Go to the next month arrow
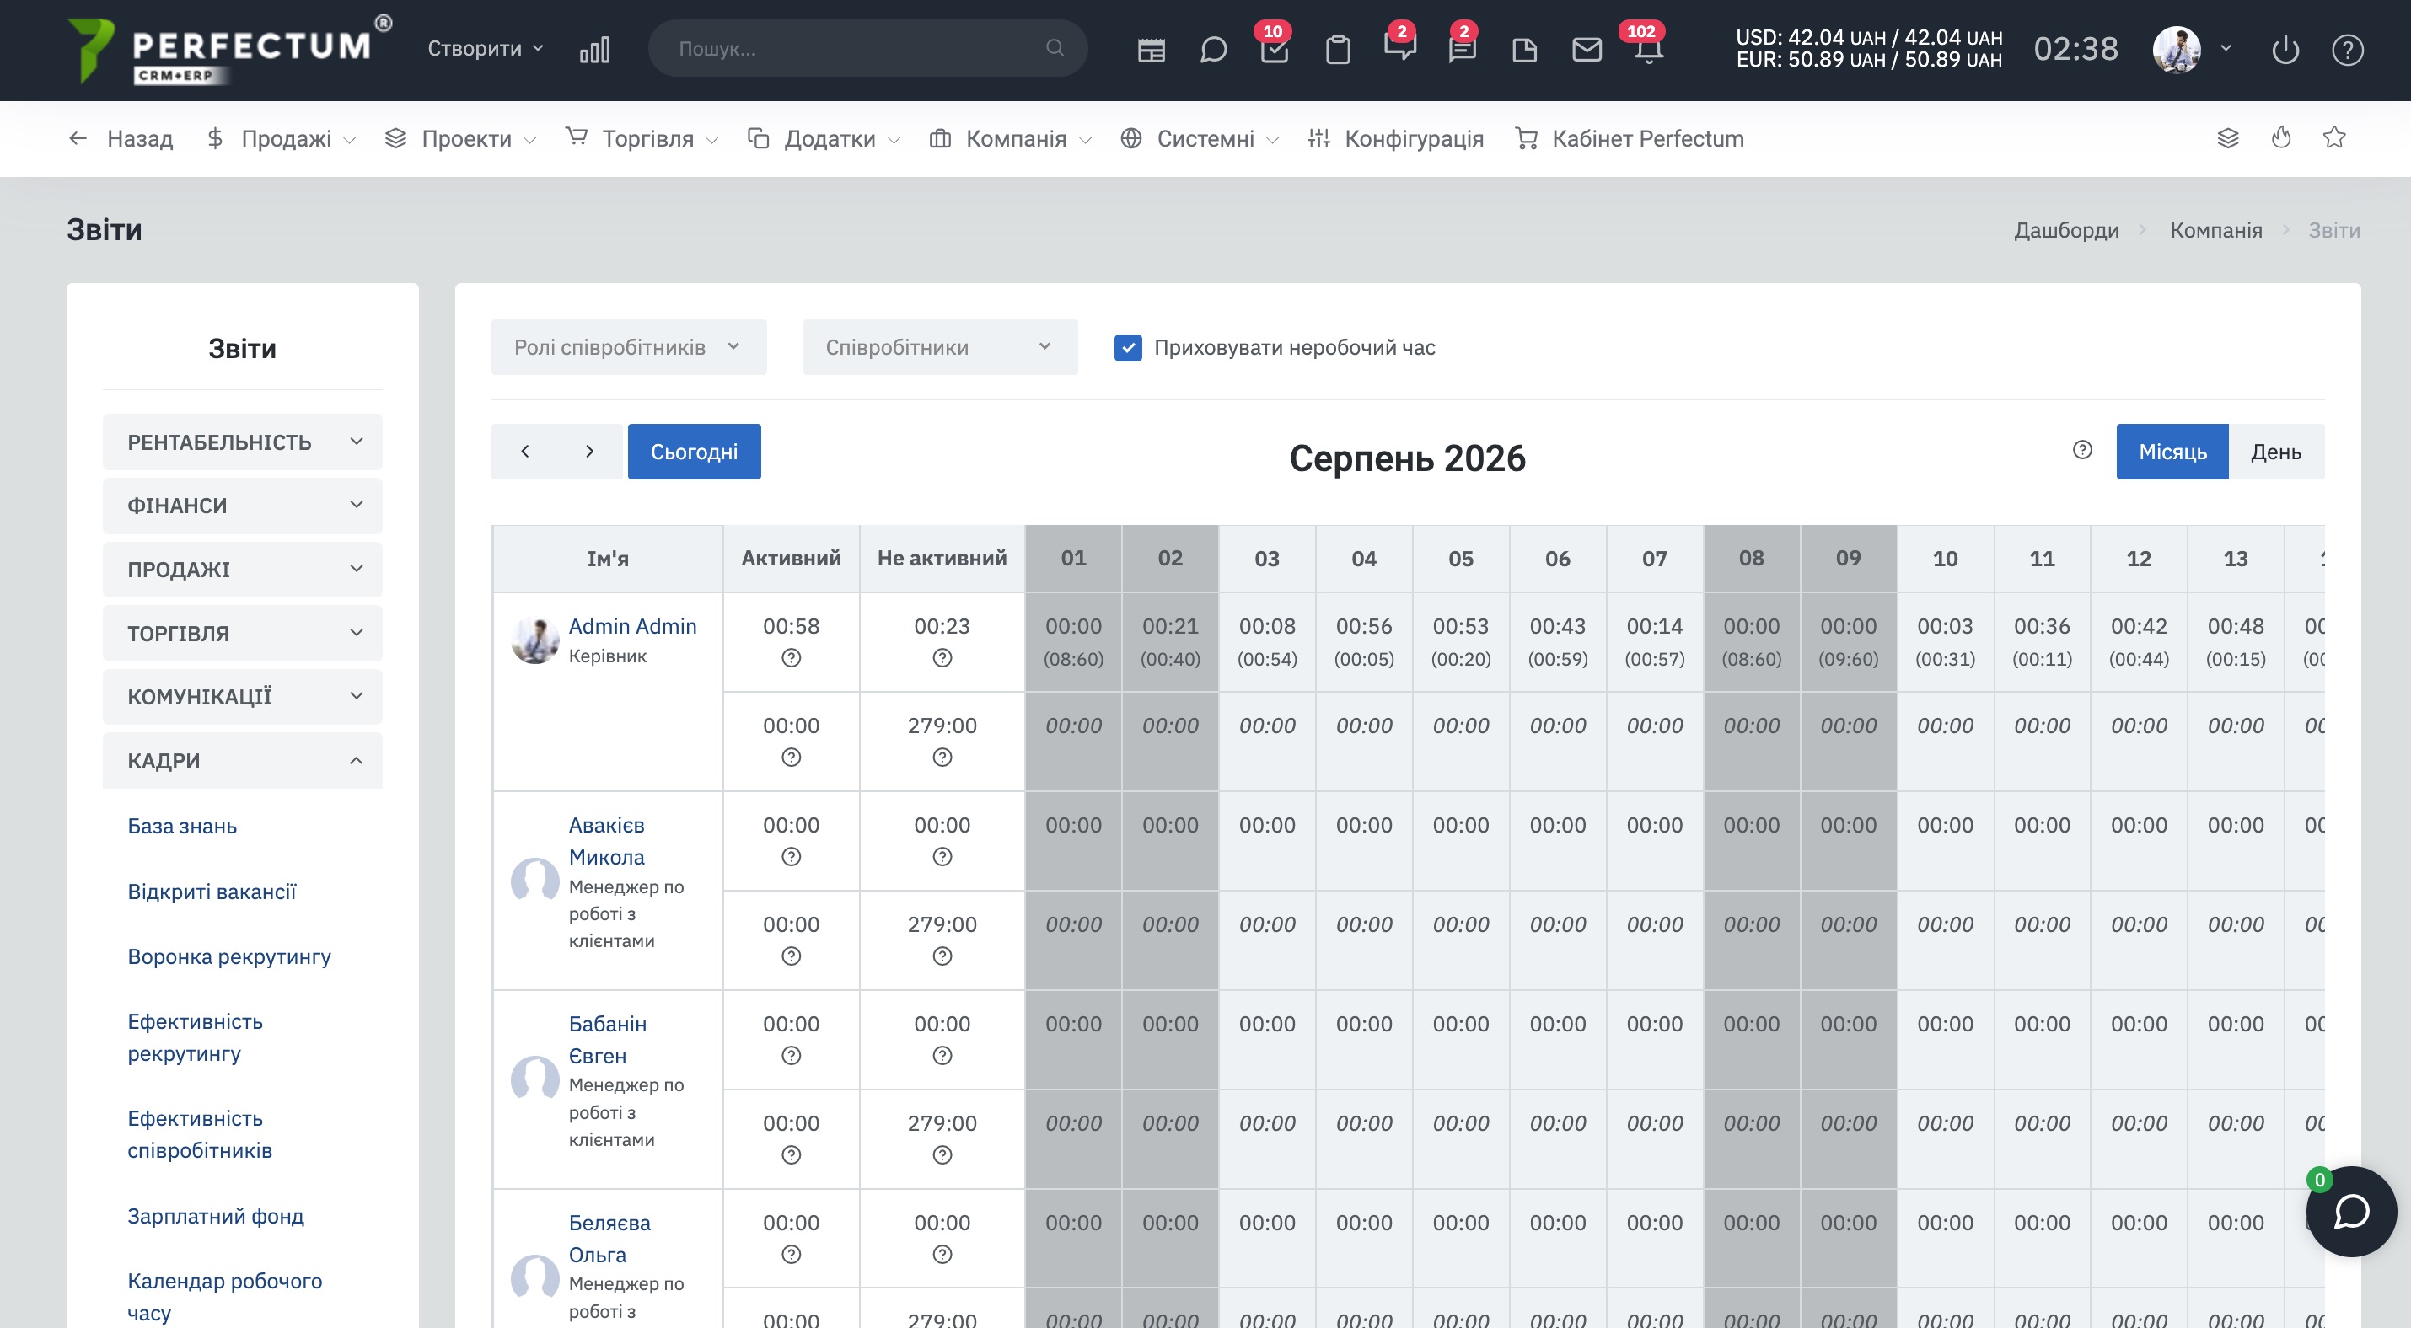 point(589,452)
